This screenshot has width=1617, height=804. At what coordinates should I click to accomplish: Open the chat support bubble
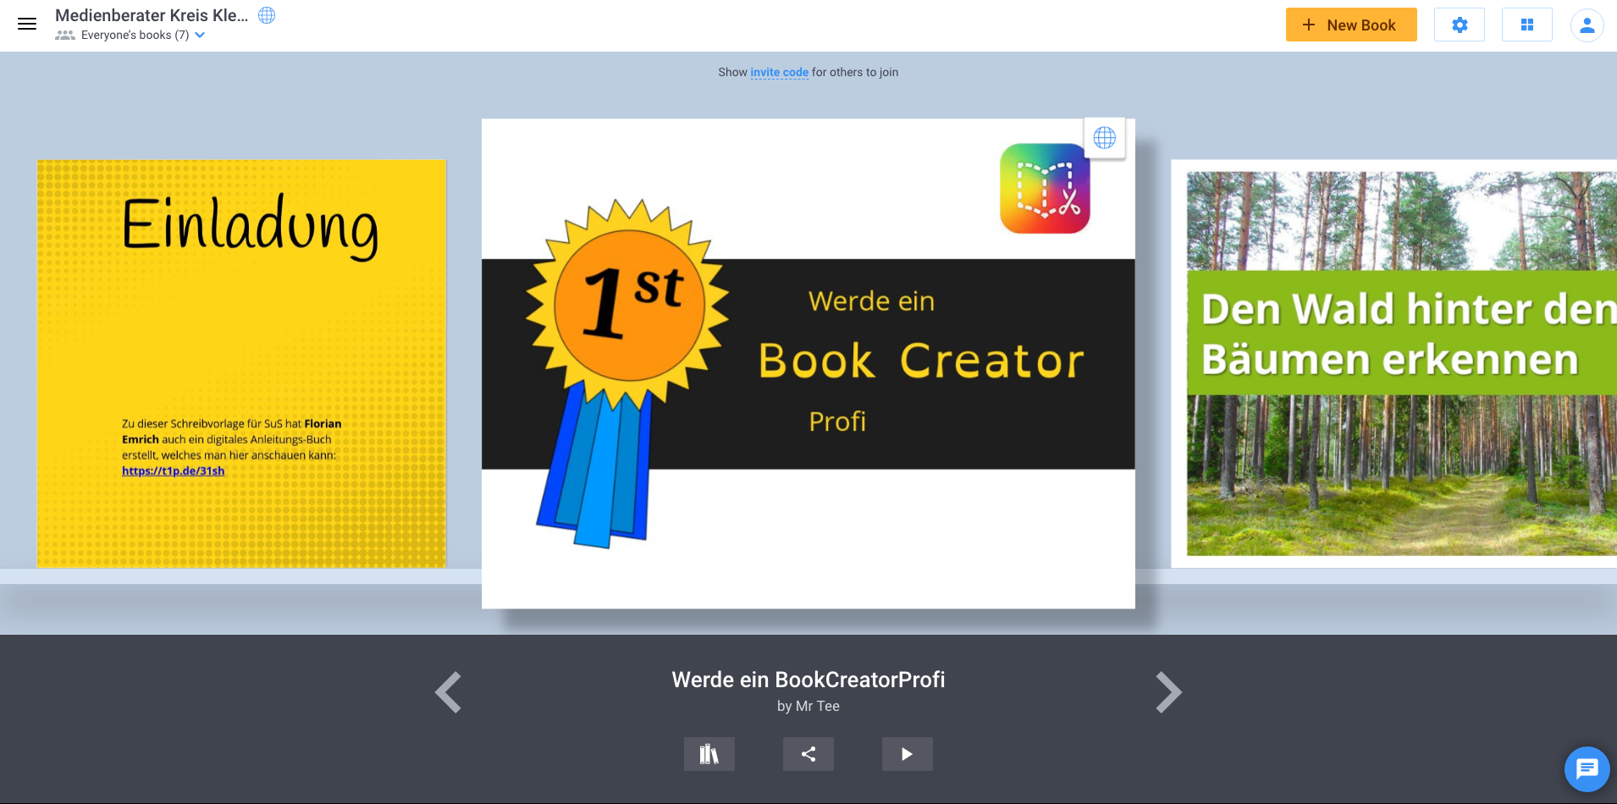[1587, 768]
